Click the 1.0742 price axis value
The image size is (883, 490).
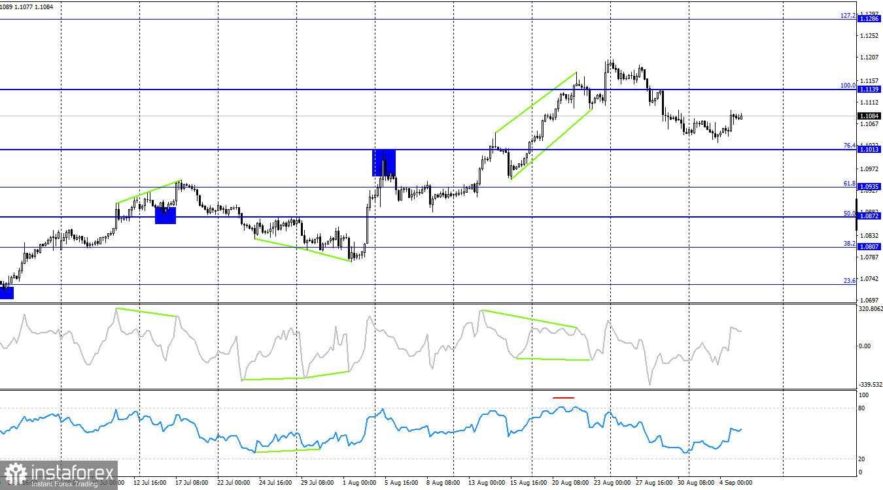[x=870, y=278]
